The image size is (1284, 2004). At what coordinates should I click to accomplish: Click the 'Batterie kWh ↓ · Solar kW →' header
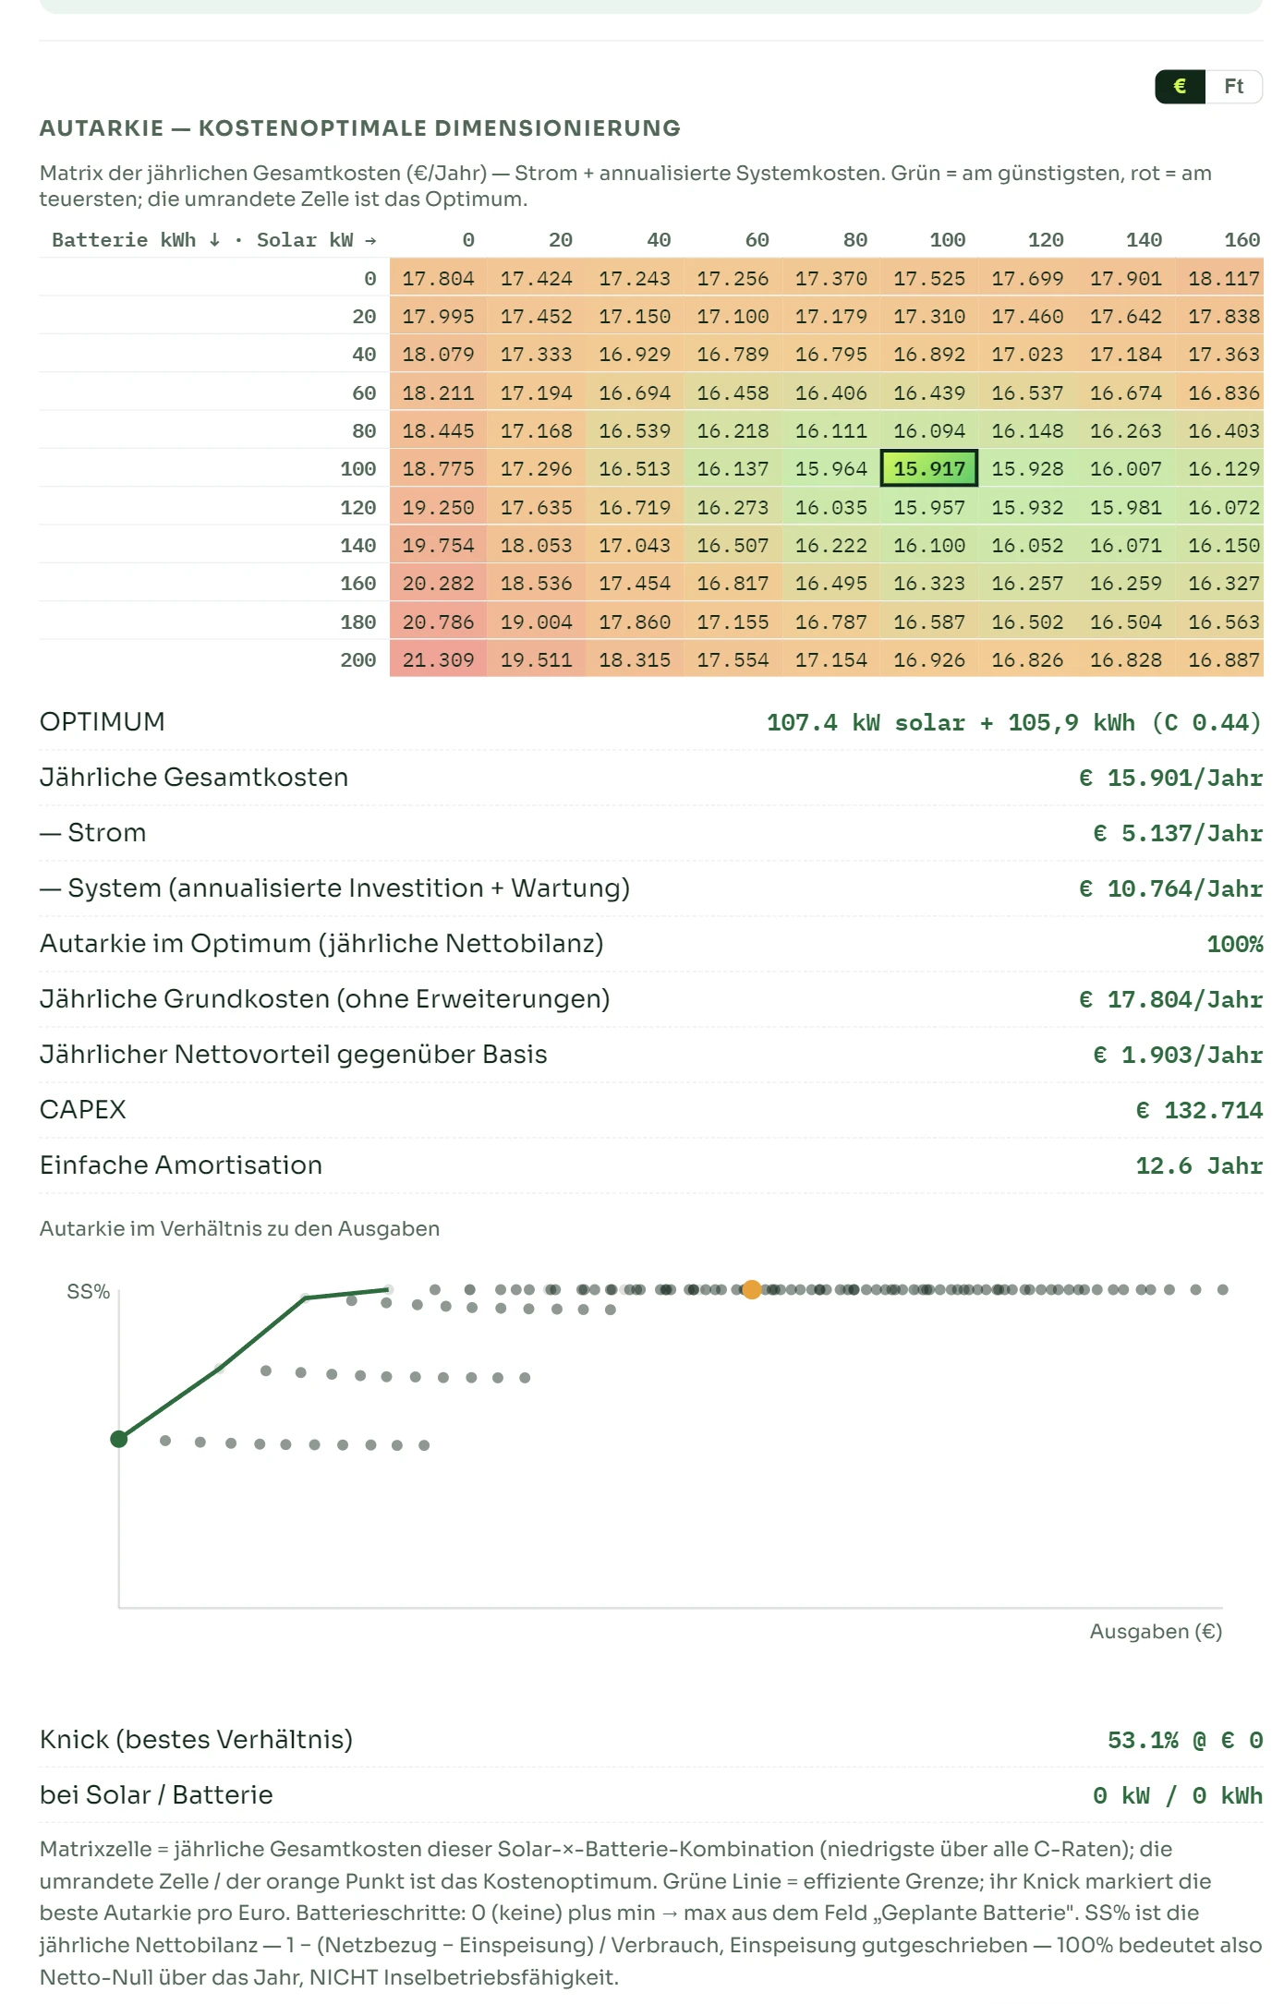coord(214,240)
